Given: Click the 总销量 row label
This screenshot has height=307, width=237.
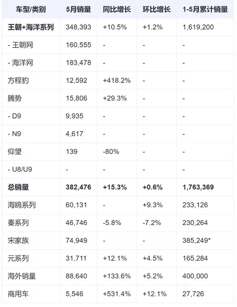Looking at the screenshot, I should (18, 187).
